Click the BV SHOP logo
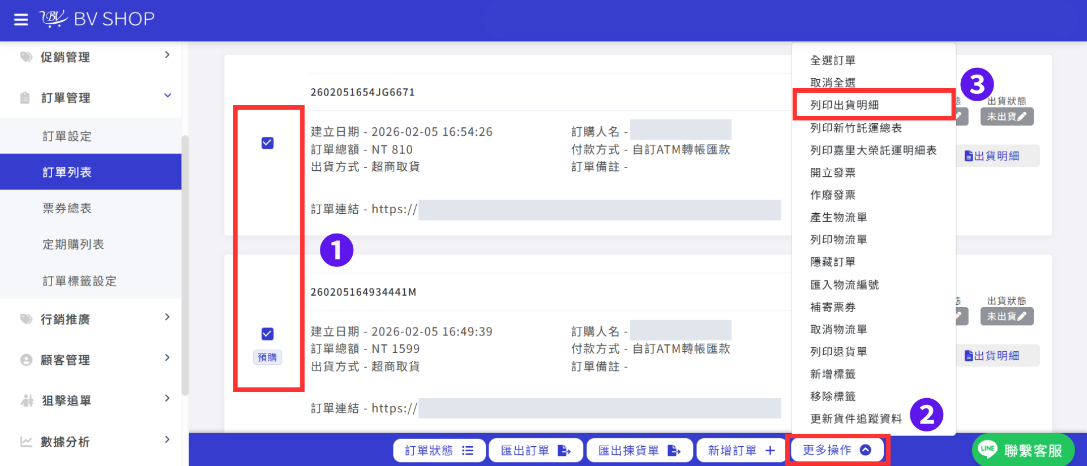 pyautogui.click(x=97, y=19)
